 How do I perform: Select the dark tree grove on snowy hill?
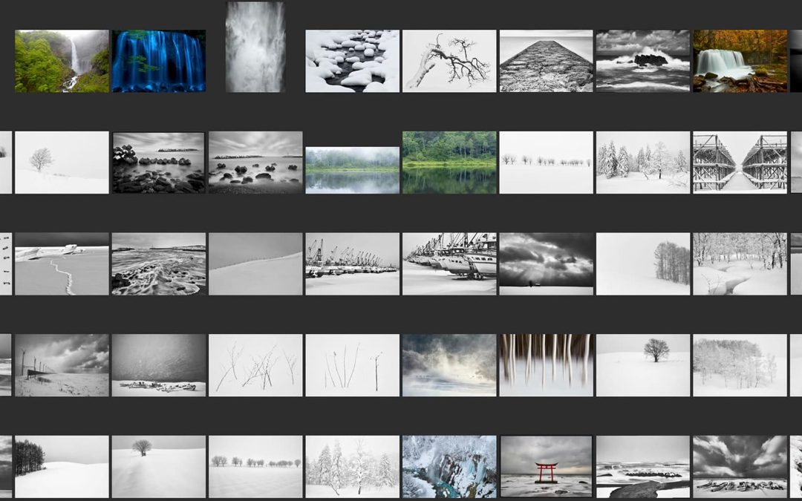62,466
